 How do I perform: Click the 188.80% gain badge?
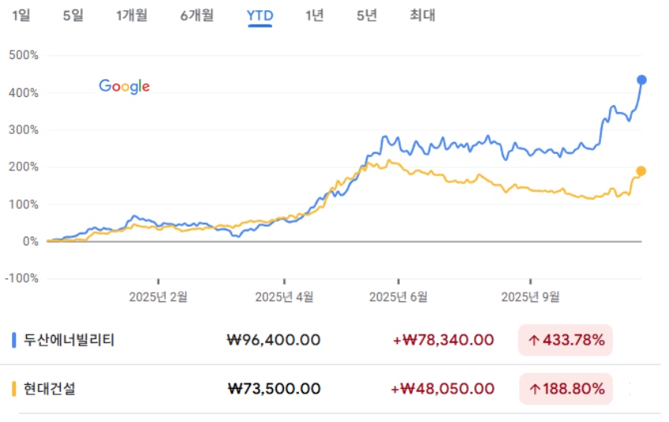click(566, 389)
